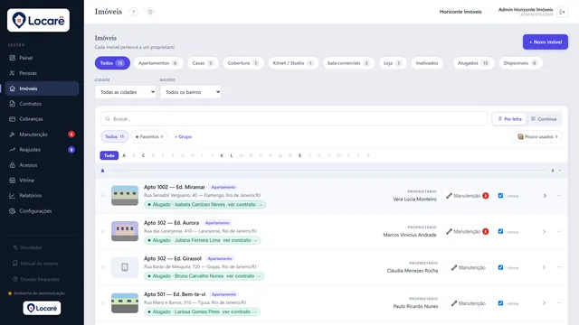This screenshot has height=325, width=579.
Task: Click the Vitrine sidebar icon
Action: [x=12, y=181]
